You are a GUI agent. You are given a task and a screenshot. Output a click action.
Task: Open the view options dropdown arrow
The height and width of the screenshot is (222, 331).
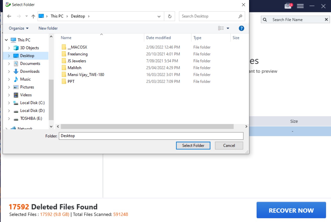[228, 28]
